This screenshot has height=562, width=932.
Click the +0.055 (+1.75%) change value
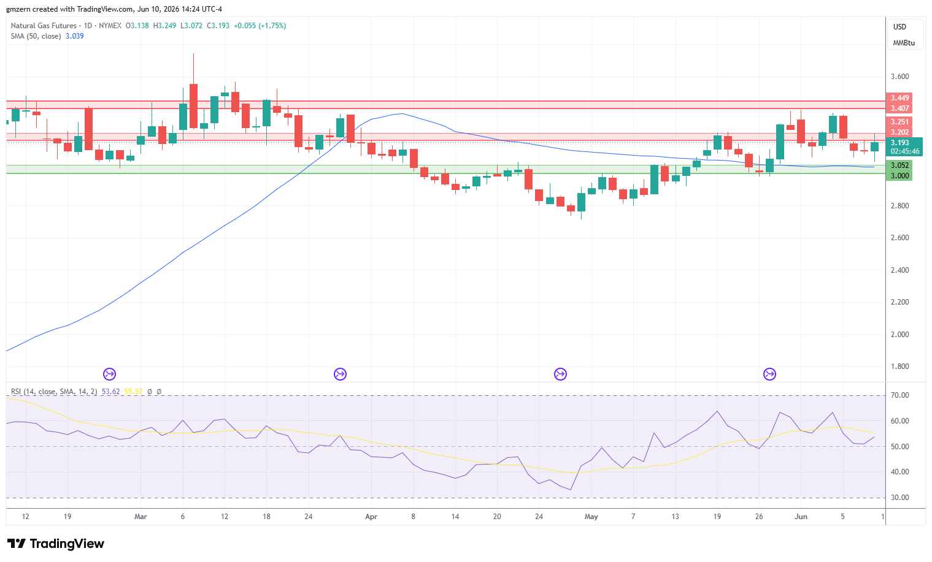pyautogui.click(x=260, y=26)
